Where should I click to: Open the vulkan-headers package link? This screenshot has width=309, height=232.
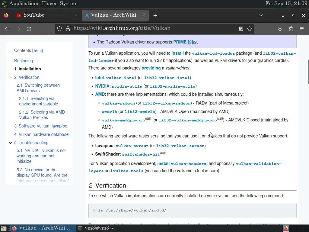188,164
